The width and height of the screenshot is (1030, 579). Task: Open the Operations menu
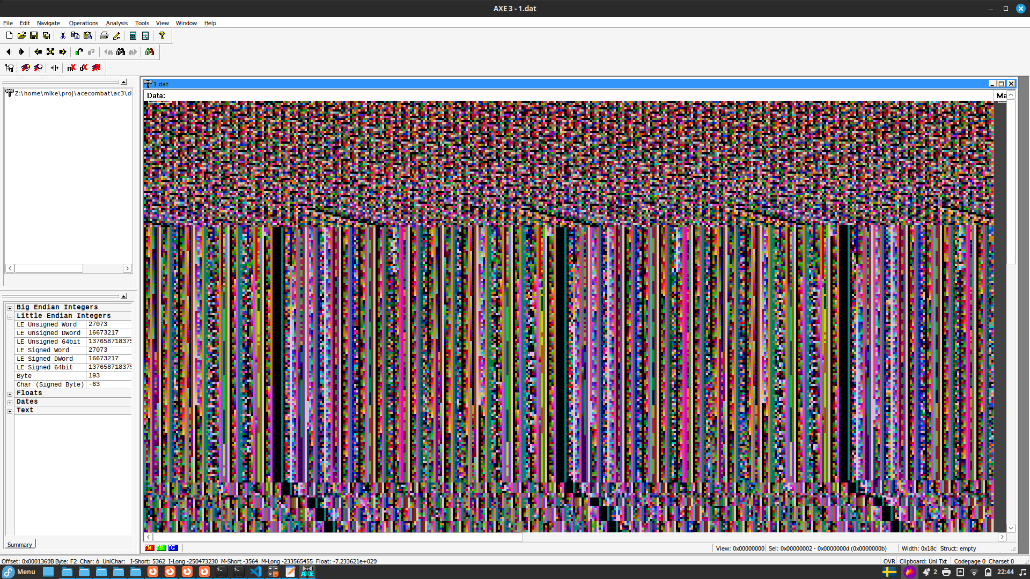pyautogui.click(x=83, y=23)
